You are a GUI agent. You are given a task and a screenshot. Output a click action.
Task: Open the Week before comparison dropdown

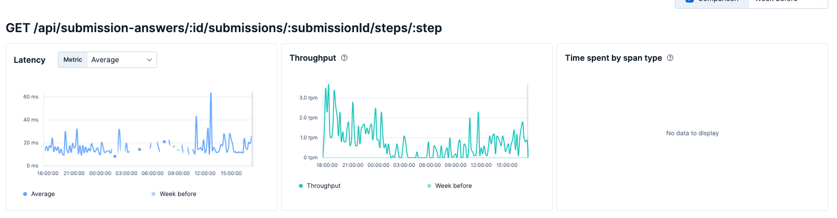[788, 2]
